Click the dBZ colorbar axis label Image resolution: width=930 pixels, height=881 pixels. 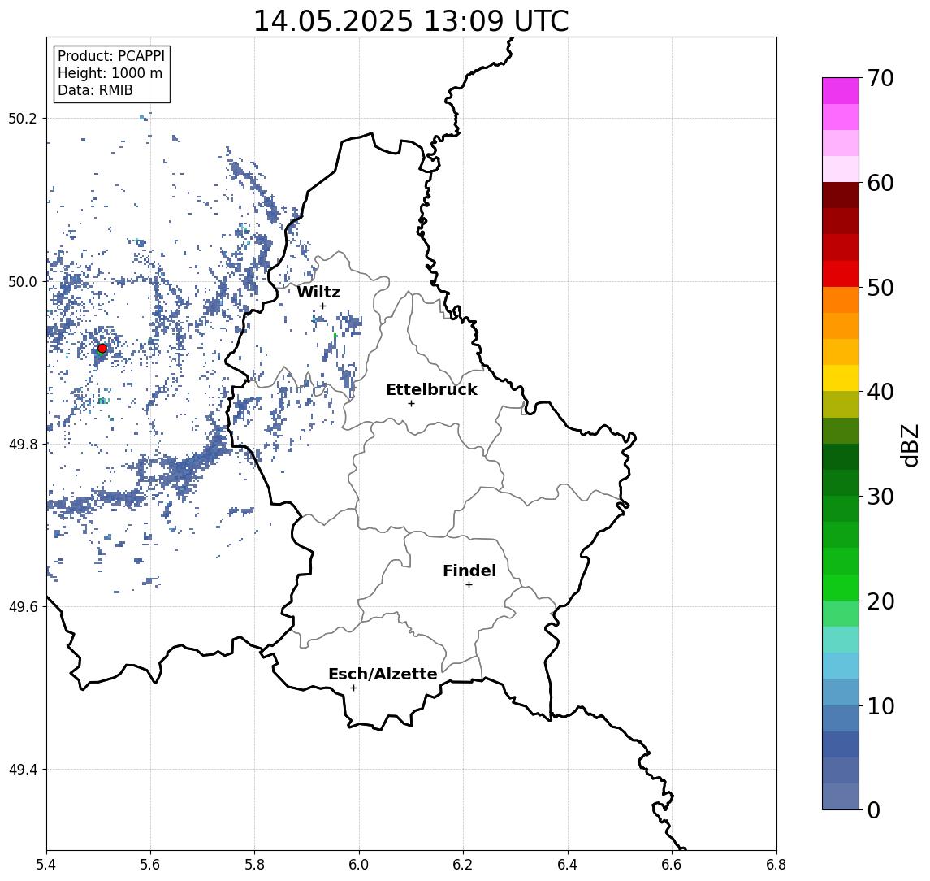click(909, 445)
